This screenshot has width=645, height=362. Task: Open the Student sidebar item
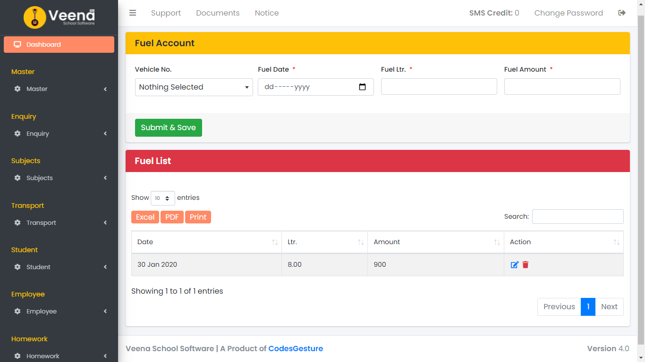(x=59, y=267)
